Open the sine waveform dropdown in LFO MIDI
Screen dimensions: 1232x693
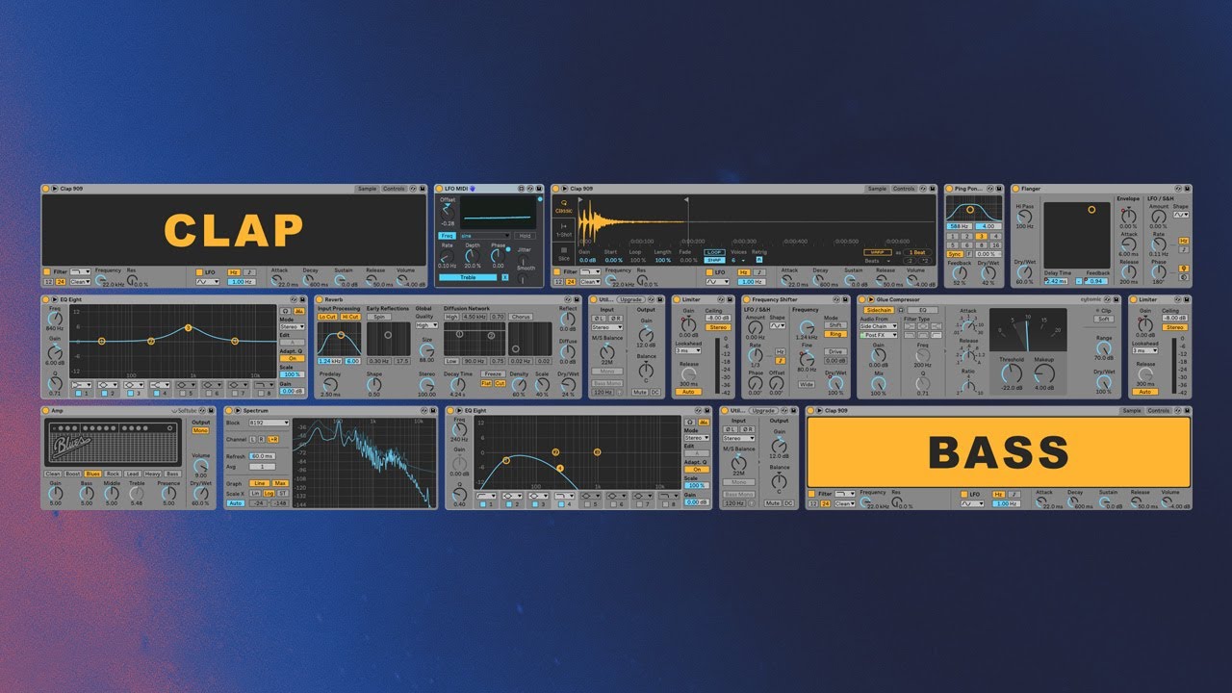tap(484, 235)
